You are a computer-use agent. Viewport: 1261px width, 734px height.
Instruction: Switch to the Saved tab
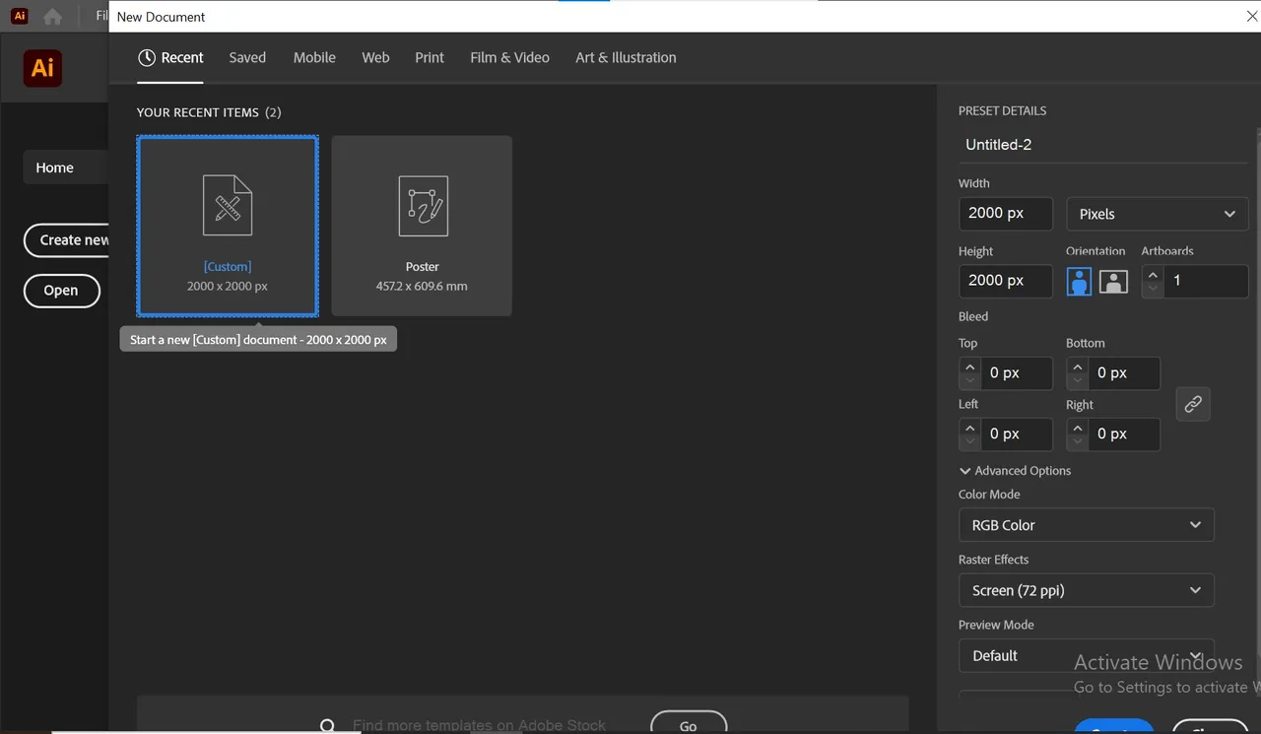tap(247, 57)
